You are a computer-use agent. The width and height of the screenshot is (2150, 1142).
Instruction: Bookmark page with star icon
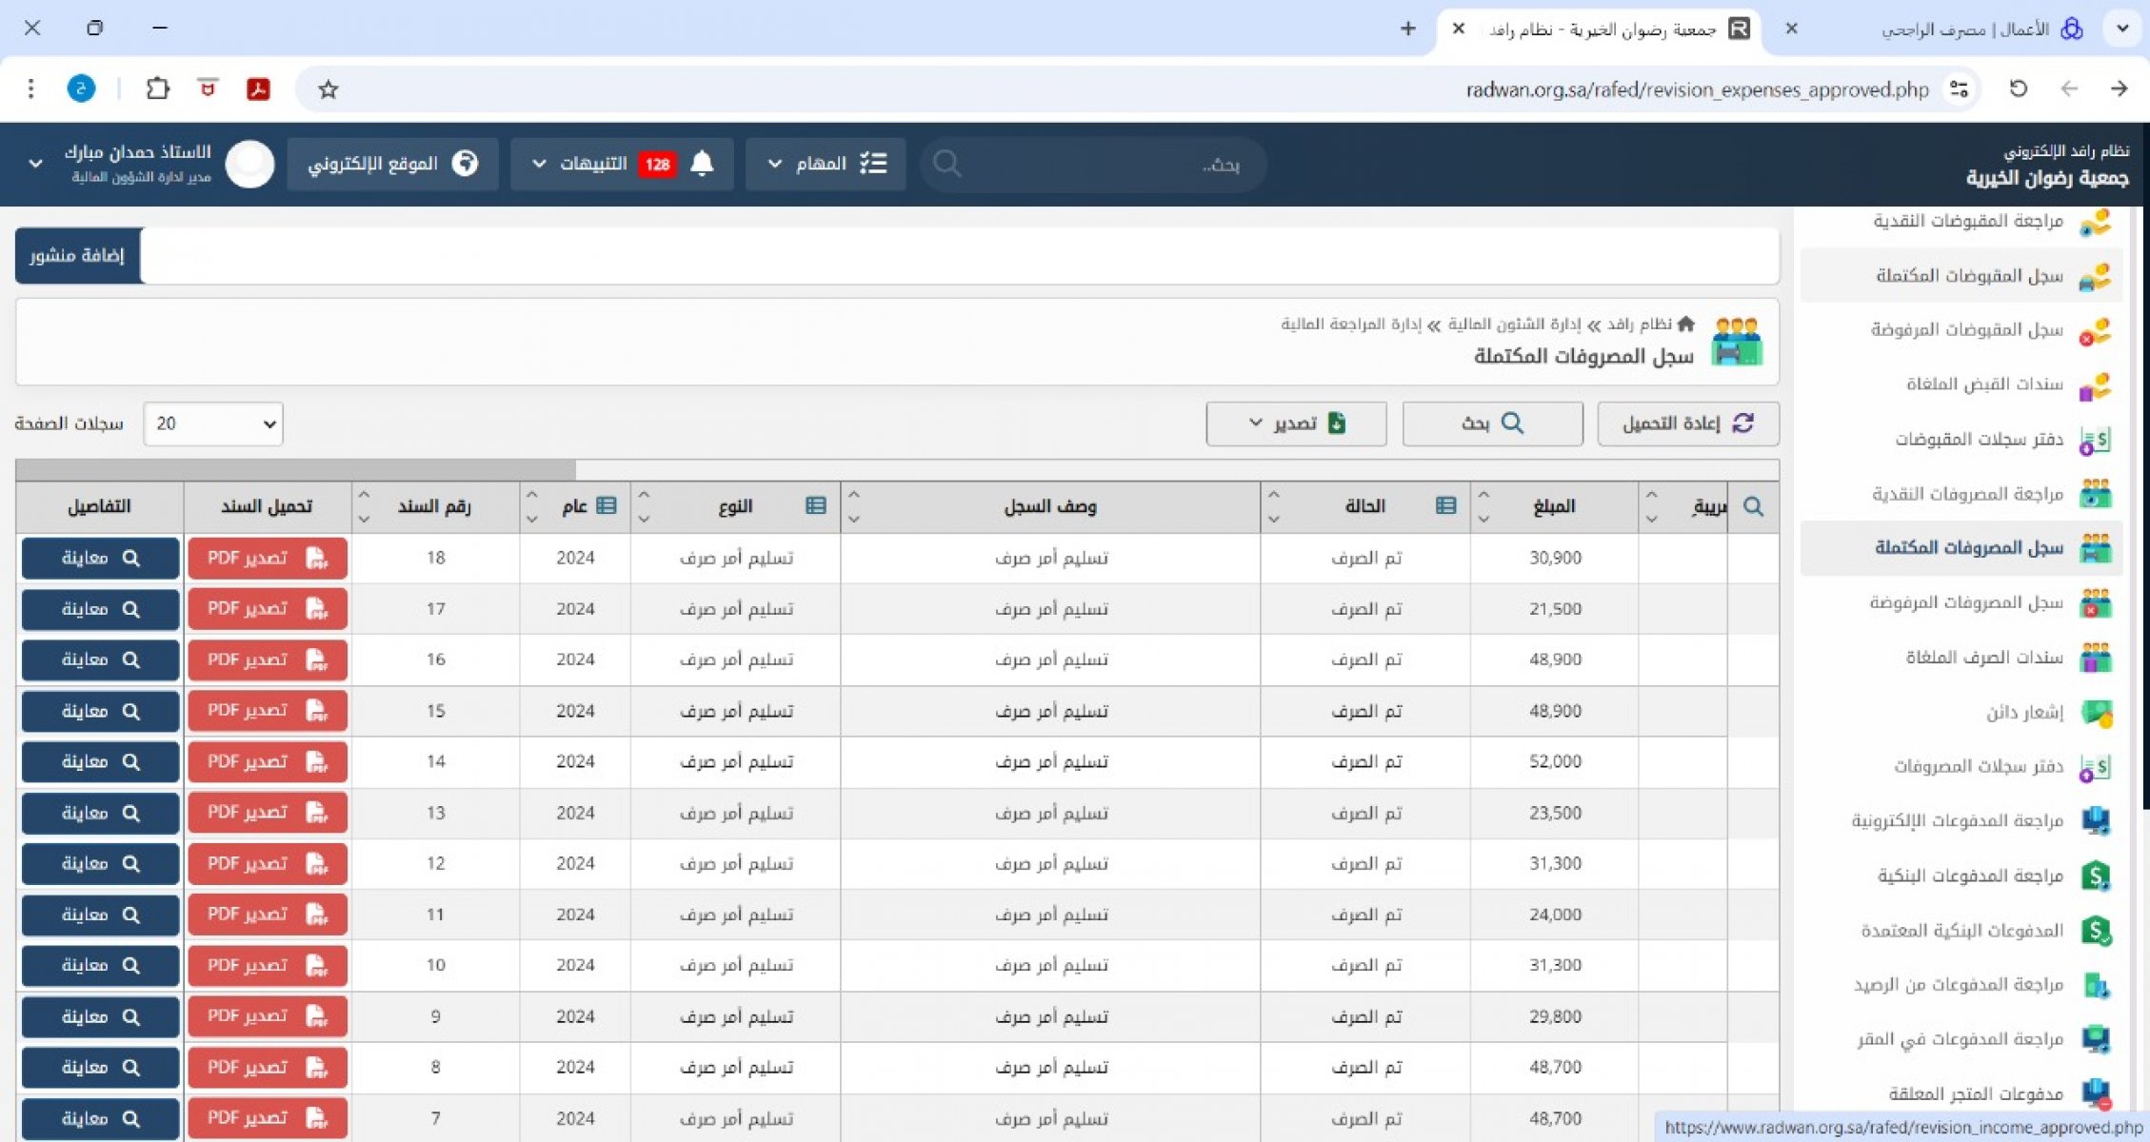point(328,89)
